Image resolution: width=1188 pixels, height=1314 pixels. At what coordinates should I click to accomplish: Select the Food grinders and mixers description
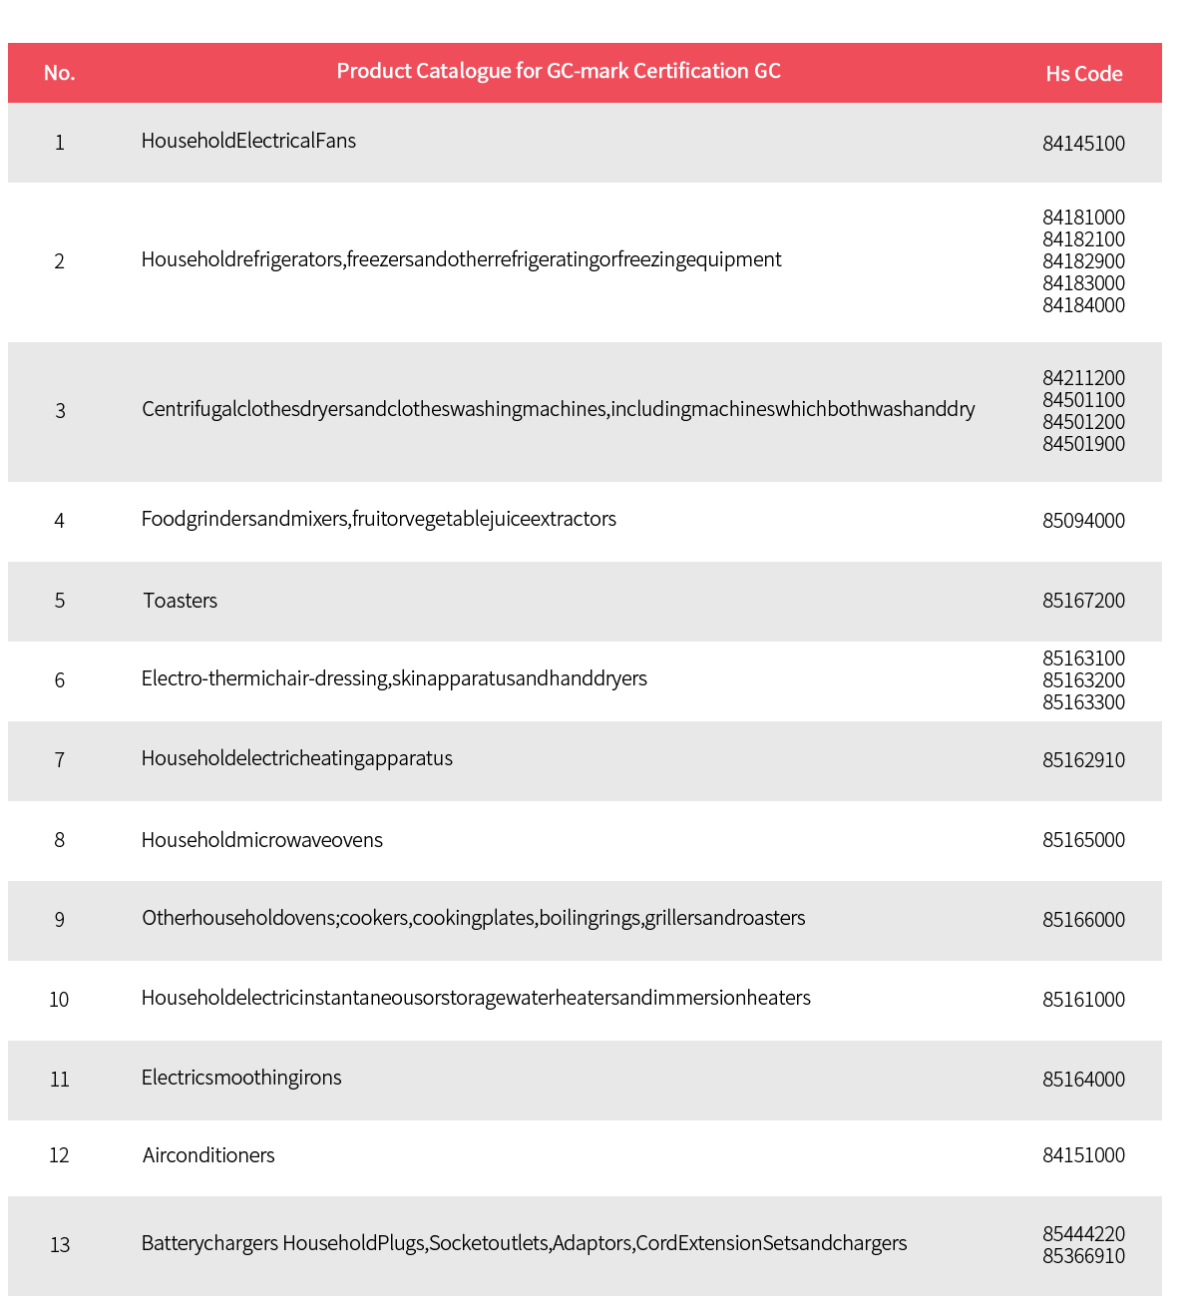pos(379,519)
